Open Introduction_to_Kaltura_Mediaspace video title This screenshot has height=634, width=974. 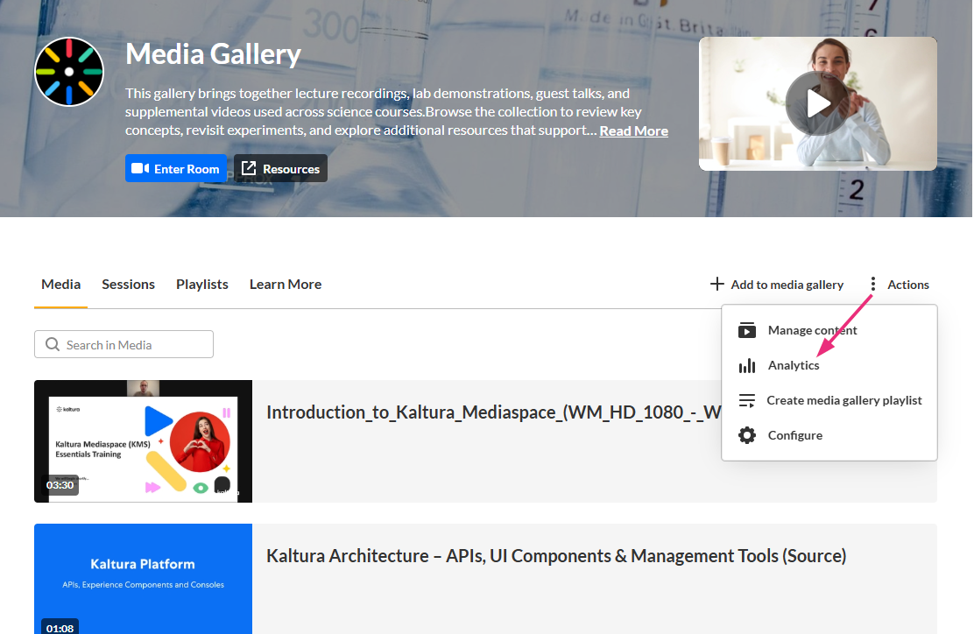(494, 412)
